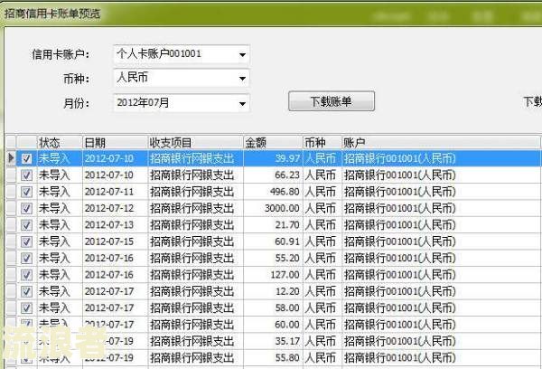Select the amount cell 60.00

click(x=273, y=325)
